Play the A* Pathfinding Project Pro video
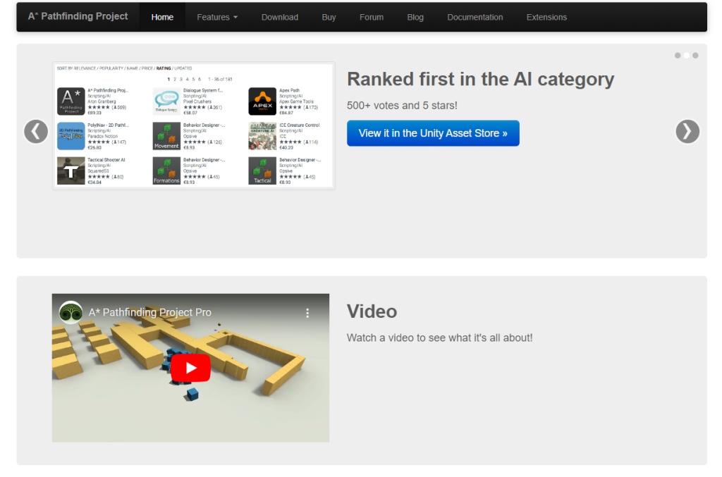Screen dimensions: 722x477 190,368
